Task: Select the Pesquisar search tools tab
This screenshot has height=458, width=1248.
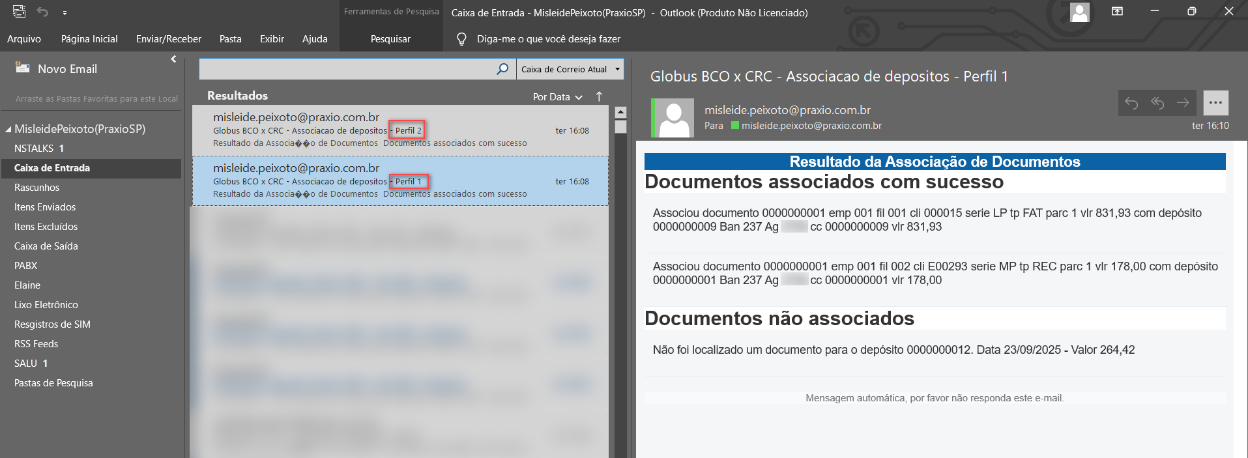Action: click(390, 39)
